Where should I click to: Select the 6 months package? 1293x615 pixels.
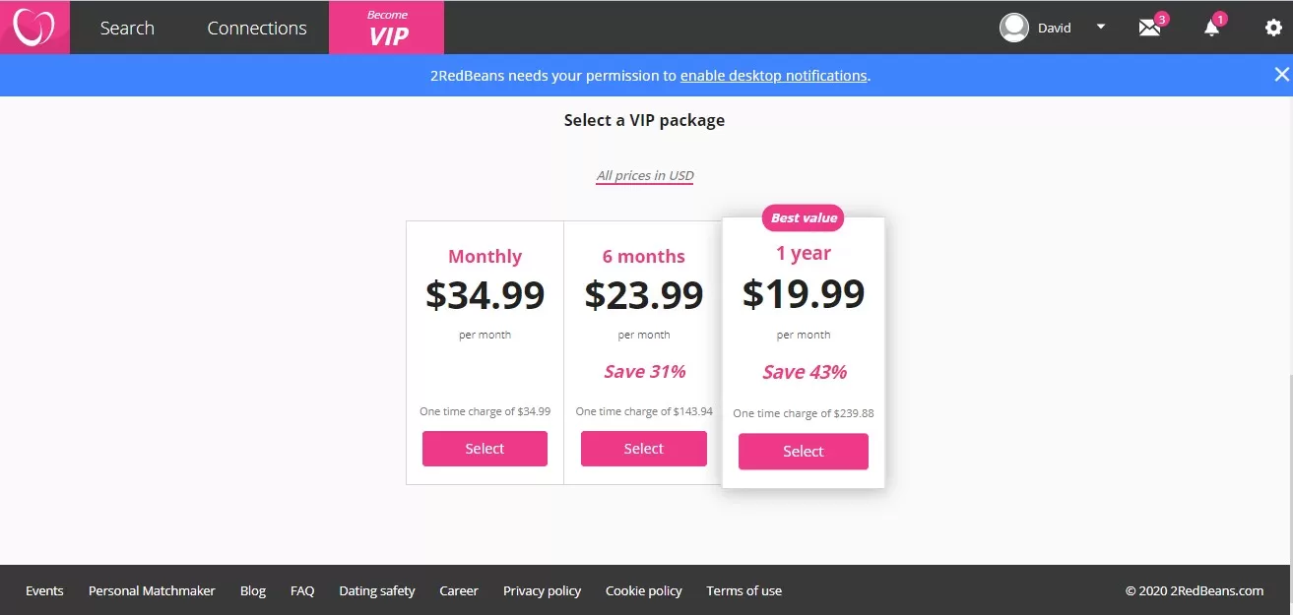point(644,449)
